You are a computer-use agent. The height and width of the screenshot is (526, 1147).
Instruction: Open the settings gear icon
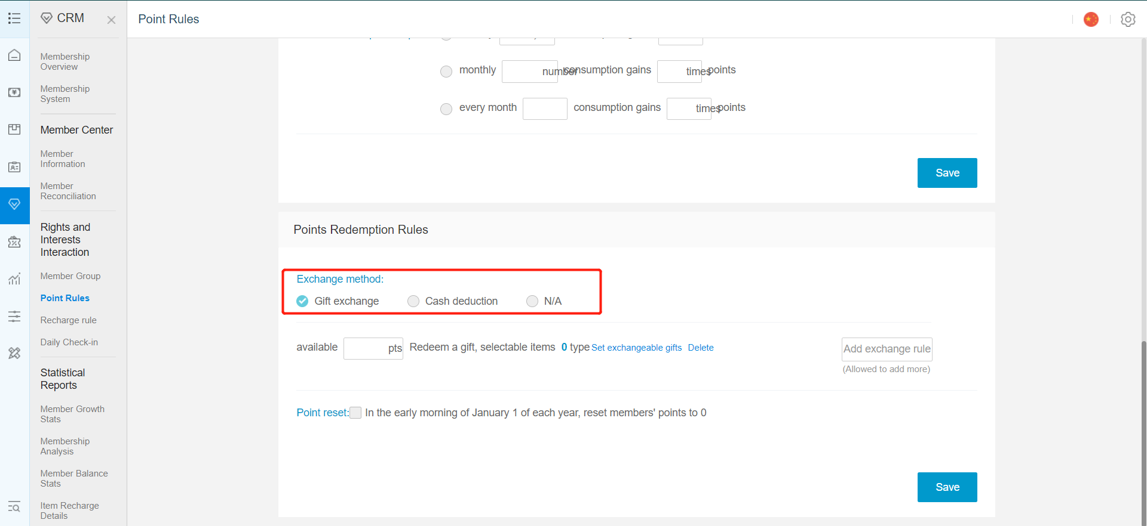1128,19
